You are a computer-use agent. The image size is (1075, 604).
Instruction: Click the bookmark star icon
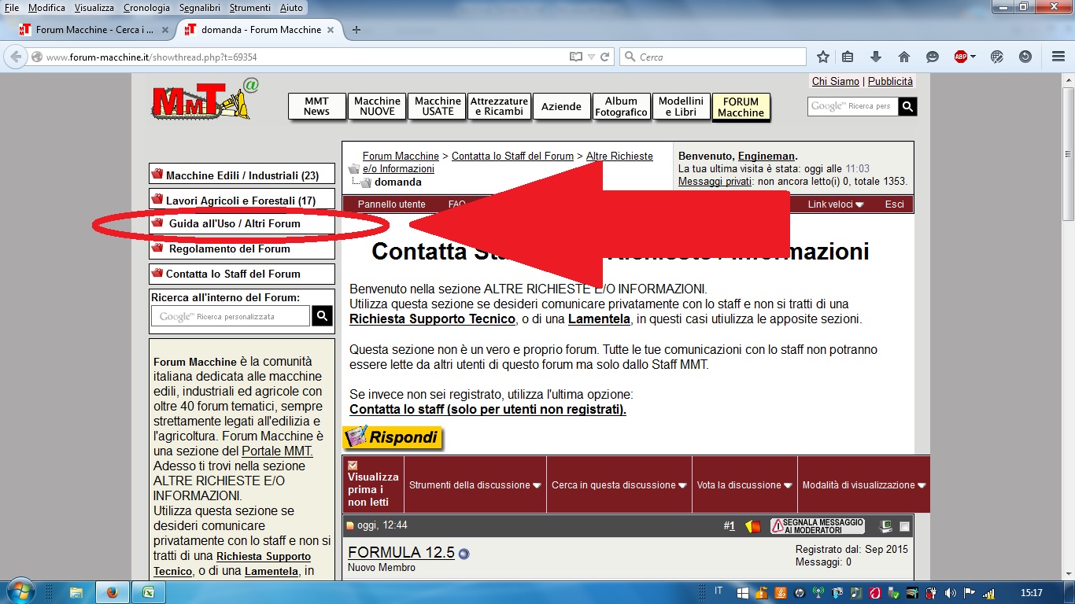pos(823,57)
